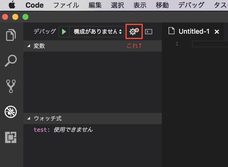
Task: Open the 編集 menu
Action: point(95,5)
